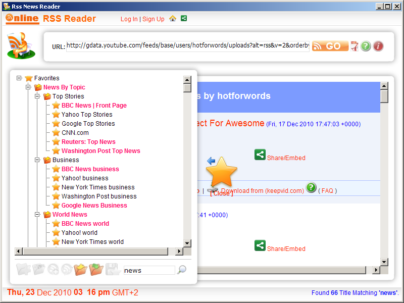This screenshot has width=404, height=303.
Task: Click the grayed-out save favorites floppy icon
Action: 113,270
